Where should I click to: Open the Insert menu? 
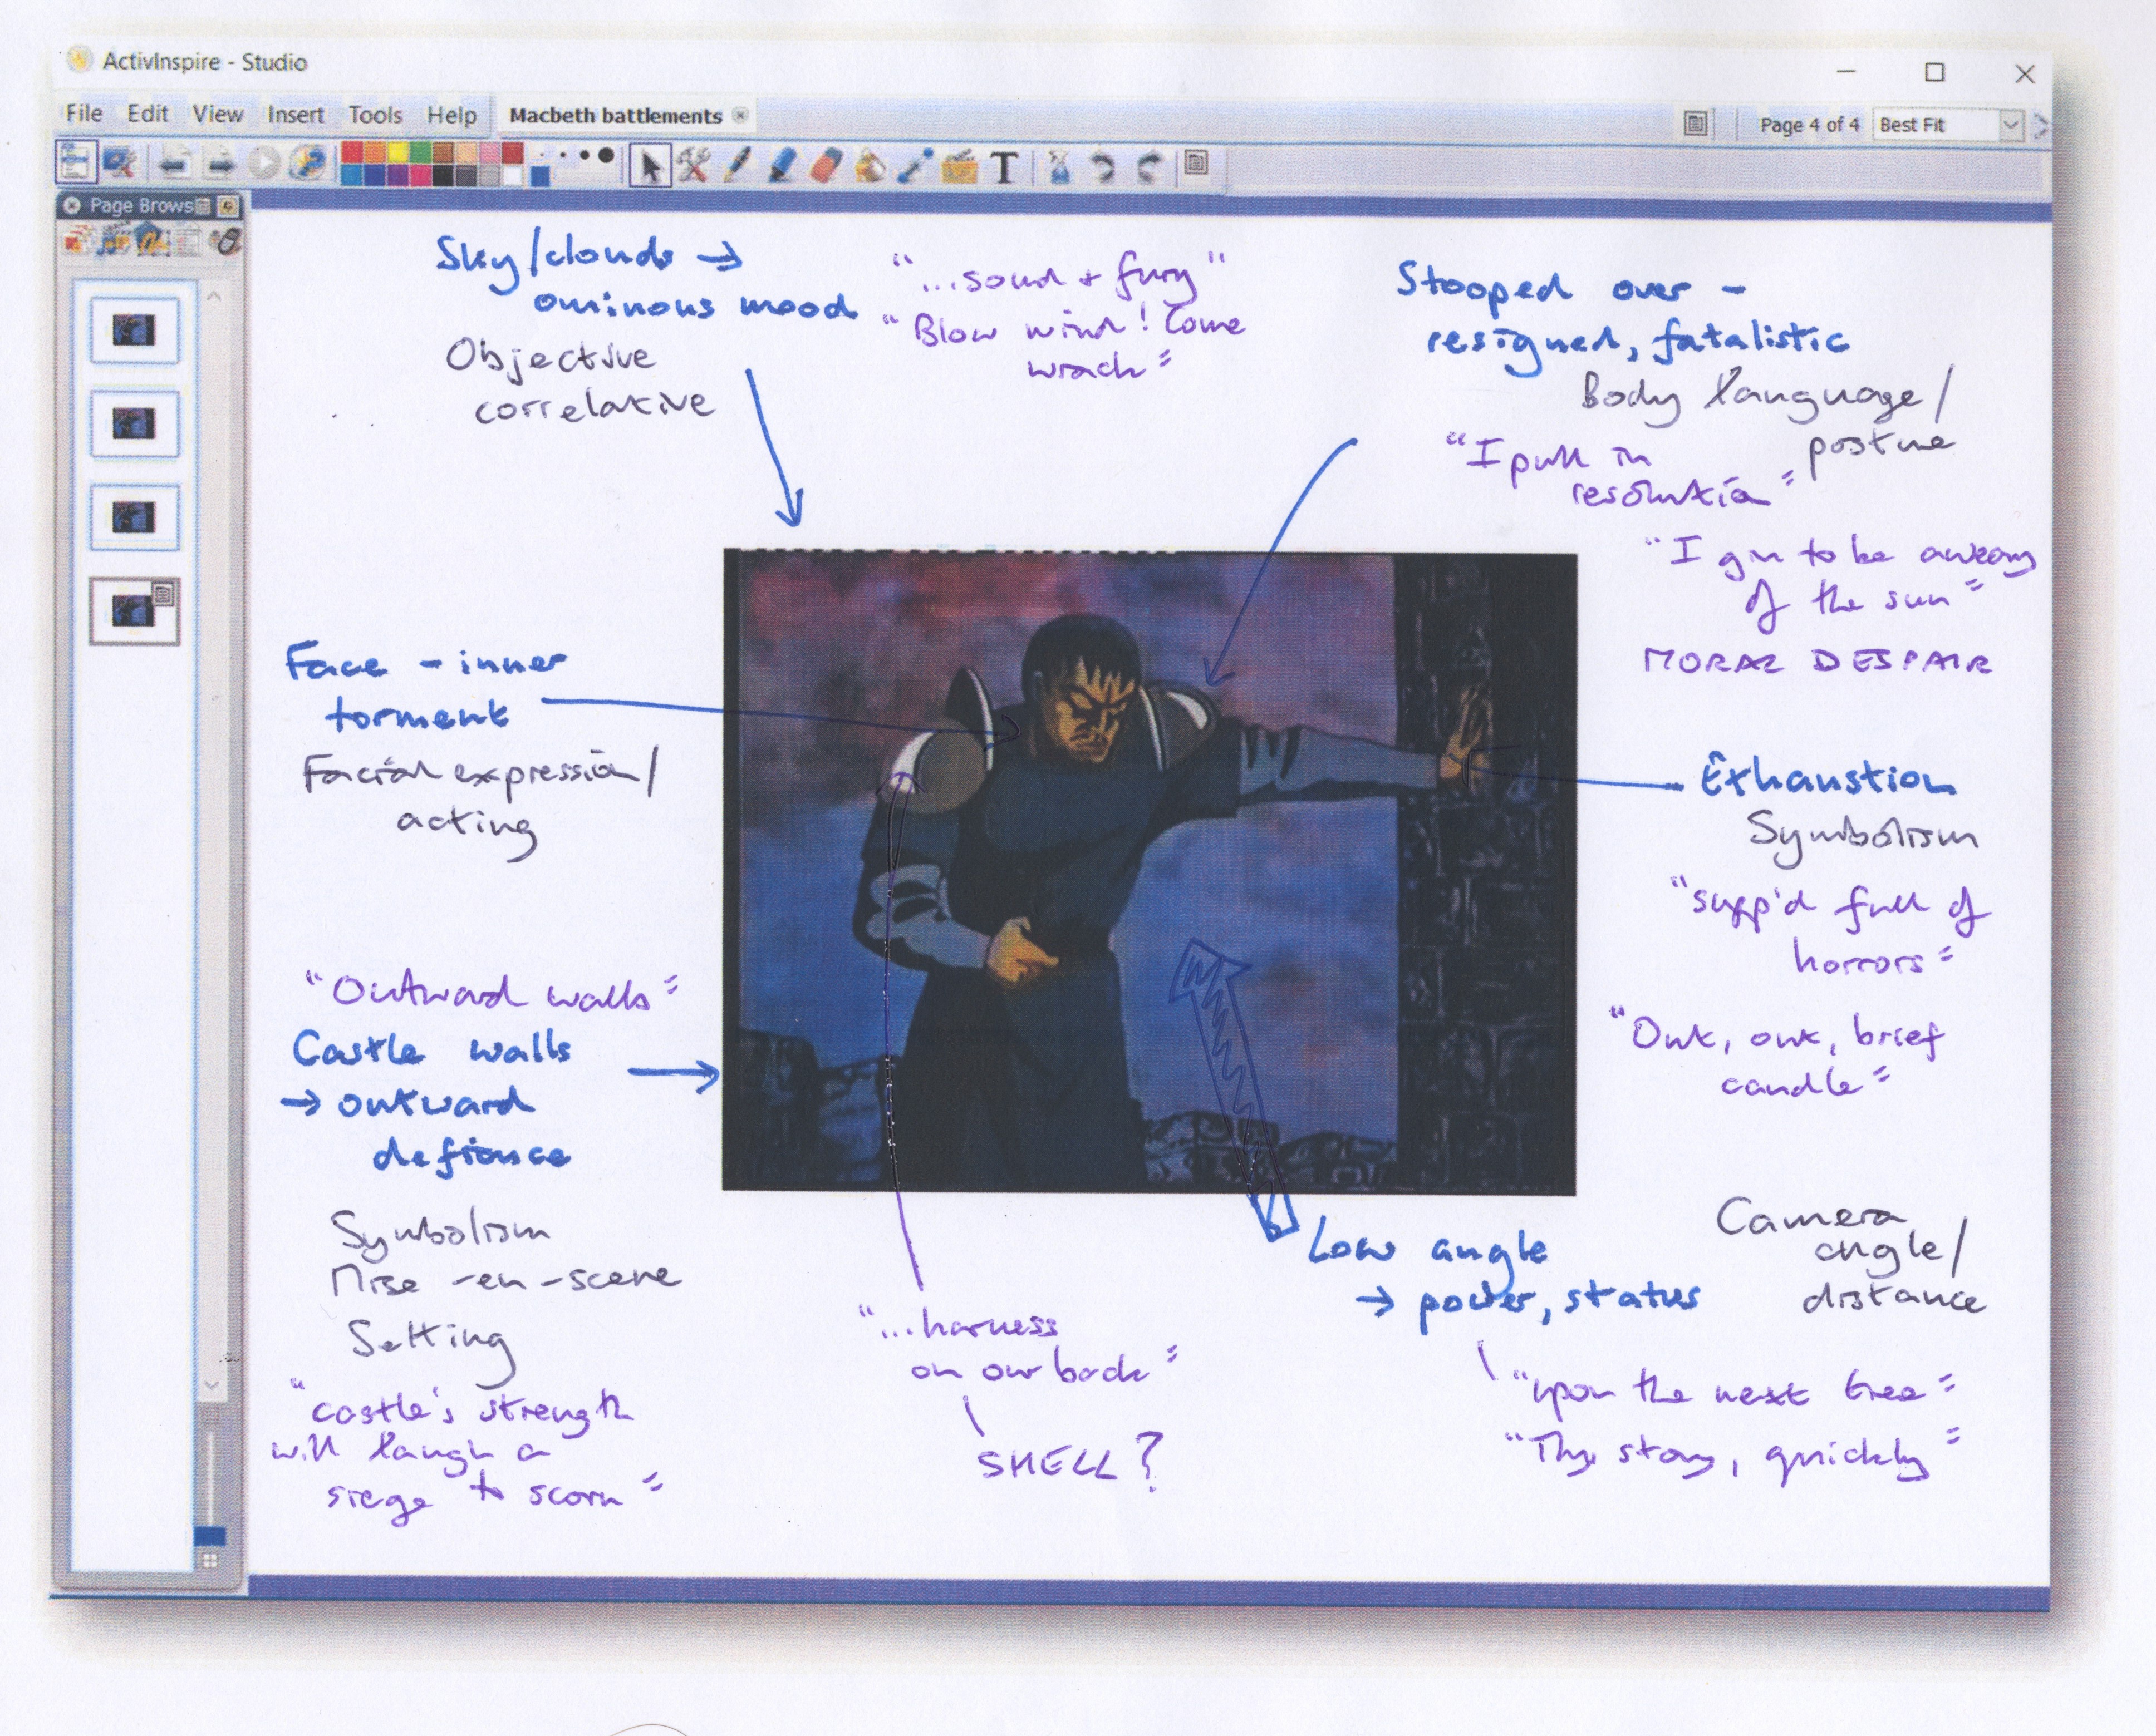[x=295, y=115]
